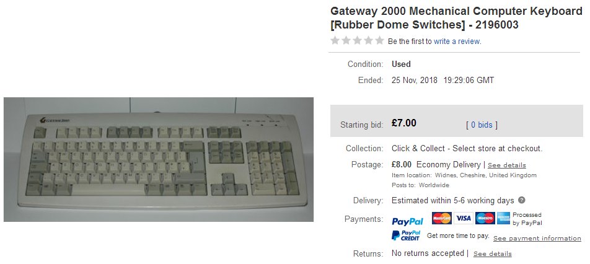Click the PayPal logo
This screenshot has width=590, height=264.
(408, 221)
